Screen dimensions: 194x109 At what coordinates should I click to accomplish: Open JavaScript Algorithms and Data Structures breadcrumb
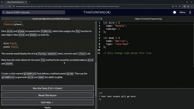coord(51,19)
